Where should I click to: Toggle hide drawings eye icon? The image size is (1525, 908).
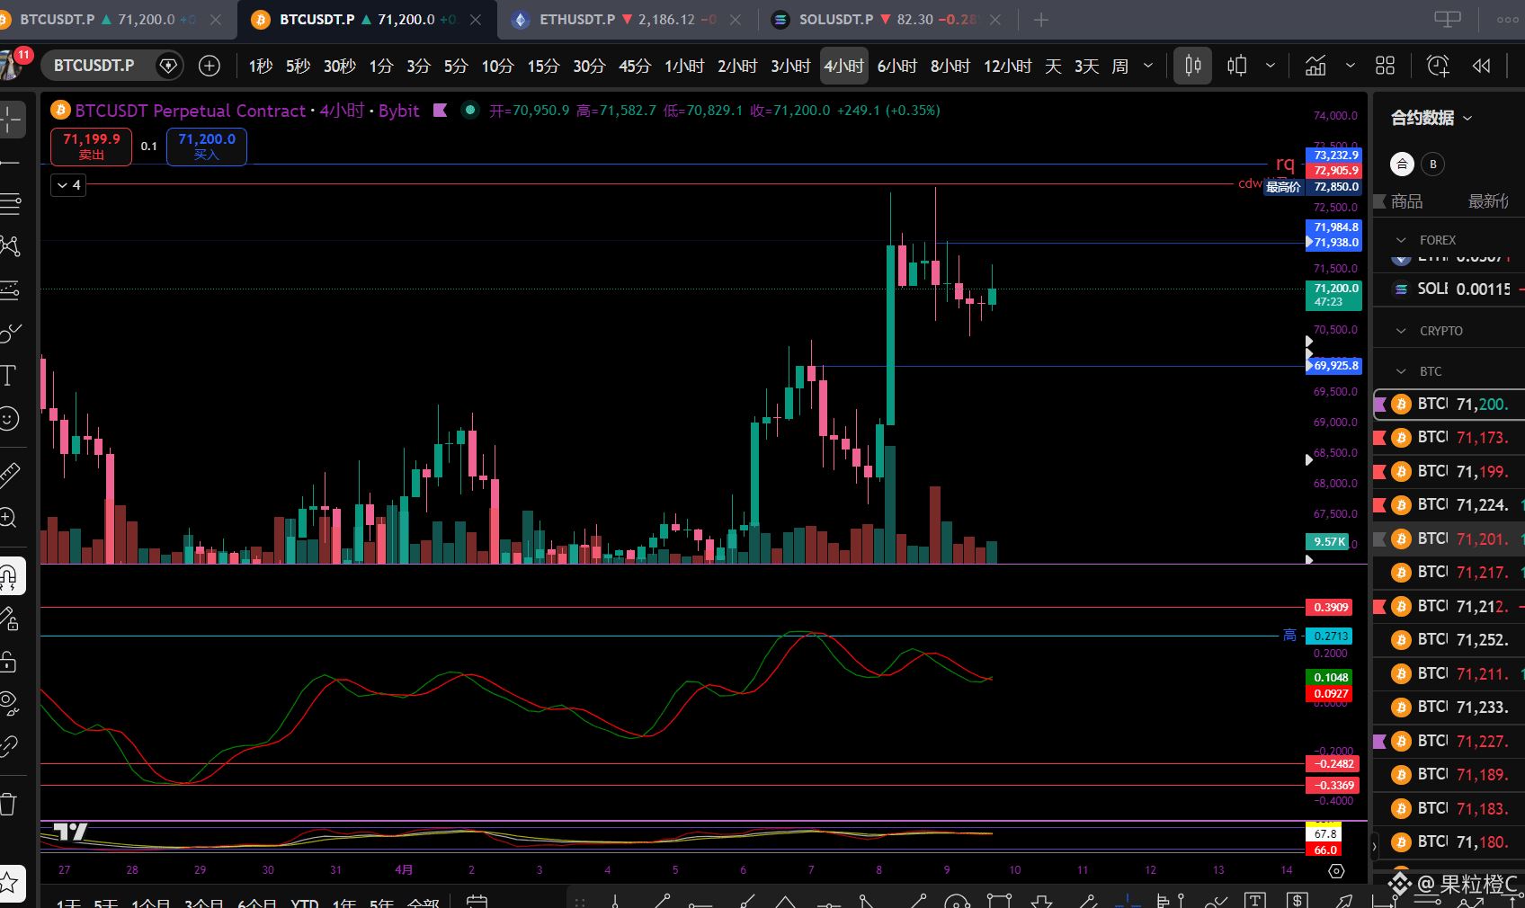click(9, 703)
